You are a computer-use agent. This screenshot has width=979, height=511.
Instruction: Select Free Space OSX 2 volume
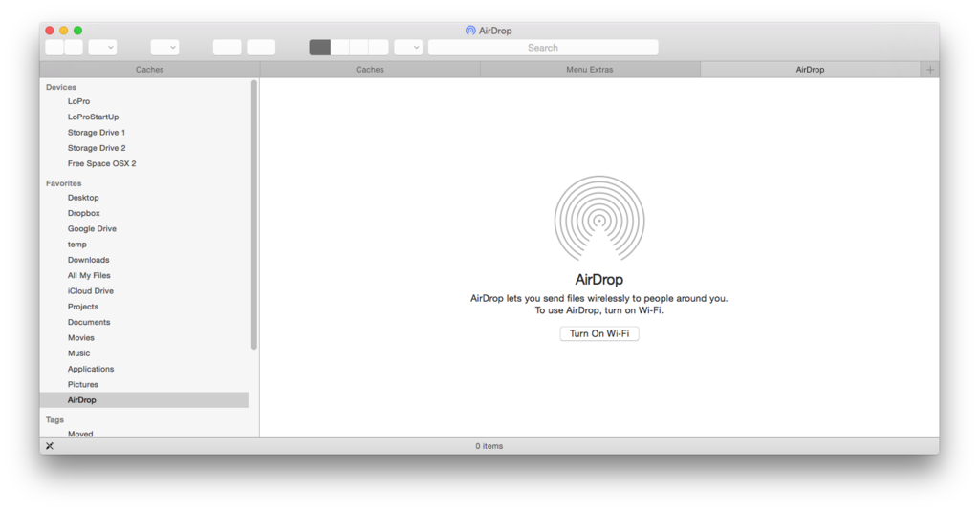[x=101, y=163]
